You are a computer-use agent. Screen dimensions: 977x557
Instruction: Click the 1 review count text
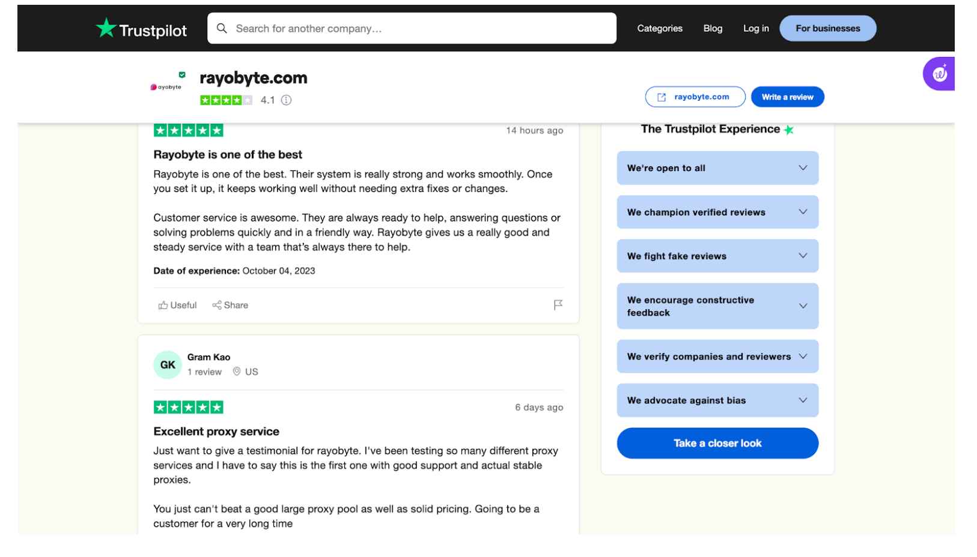coord(204,372)
